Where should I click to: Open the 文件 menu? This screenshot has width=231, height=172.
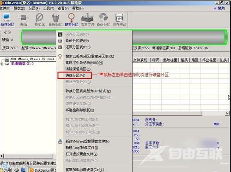[5, 8]
